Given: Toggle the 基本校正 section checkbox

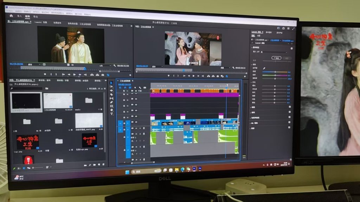Looking at the screenshot, I should (291, 48).
